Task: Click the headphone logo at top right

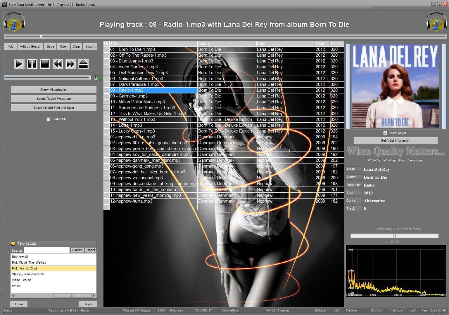Action: pos(436,22)
